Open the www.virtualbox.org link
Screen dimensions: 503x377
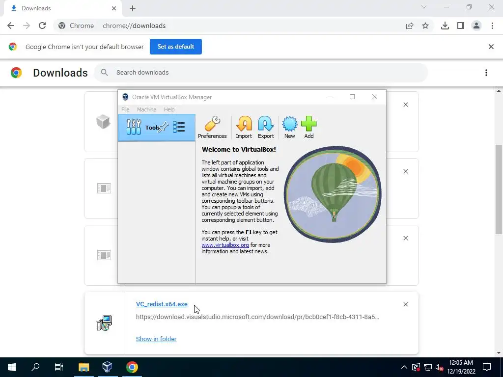pos(225,245)
